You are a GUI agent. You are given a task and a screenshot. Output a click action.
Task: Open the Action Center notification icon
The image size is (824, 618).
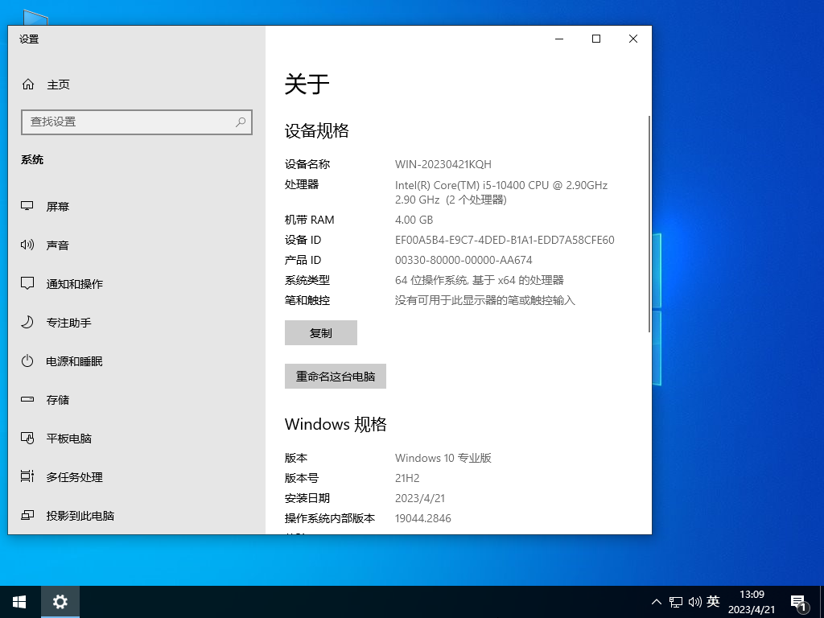tap(799, 602)
